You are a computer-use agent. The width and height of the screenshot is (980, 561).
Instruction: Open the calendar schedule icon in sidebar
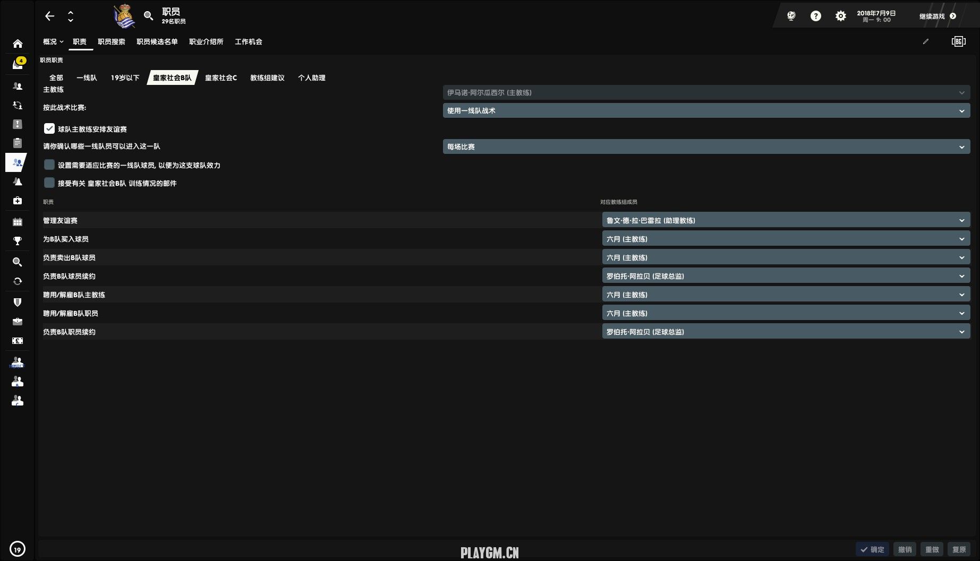(x=18, y=222)
